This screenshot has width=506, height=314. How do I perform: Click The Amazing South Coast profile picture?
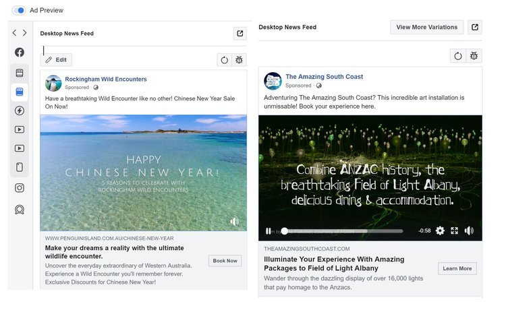coord(273,81)
